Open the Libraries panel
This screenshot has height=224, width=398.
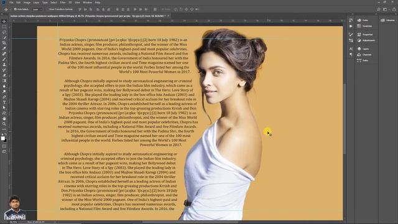click(x=388, y=21)
